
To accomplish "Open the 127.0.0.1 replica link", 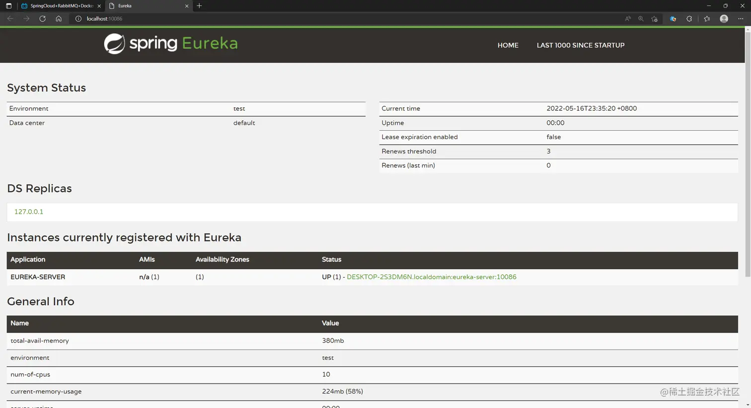I will pos(29,212).
